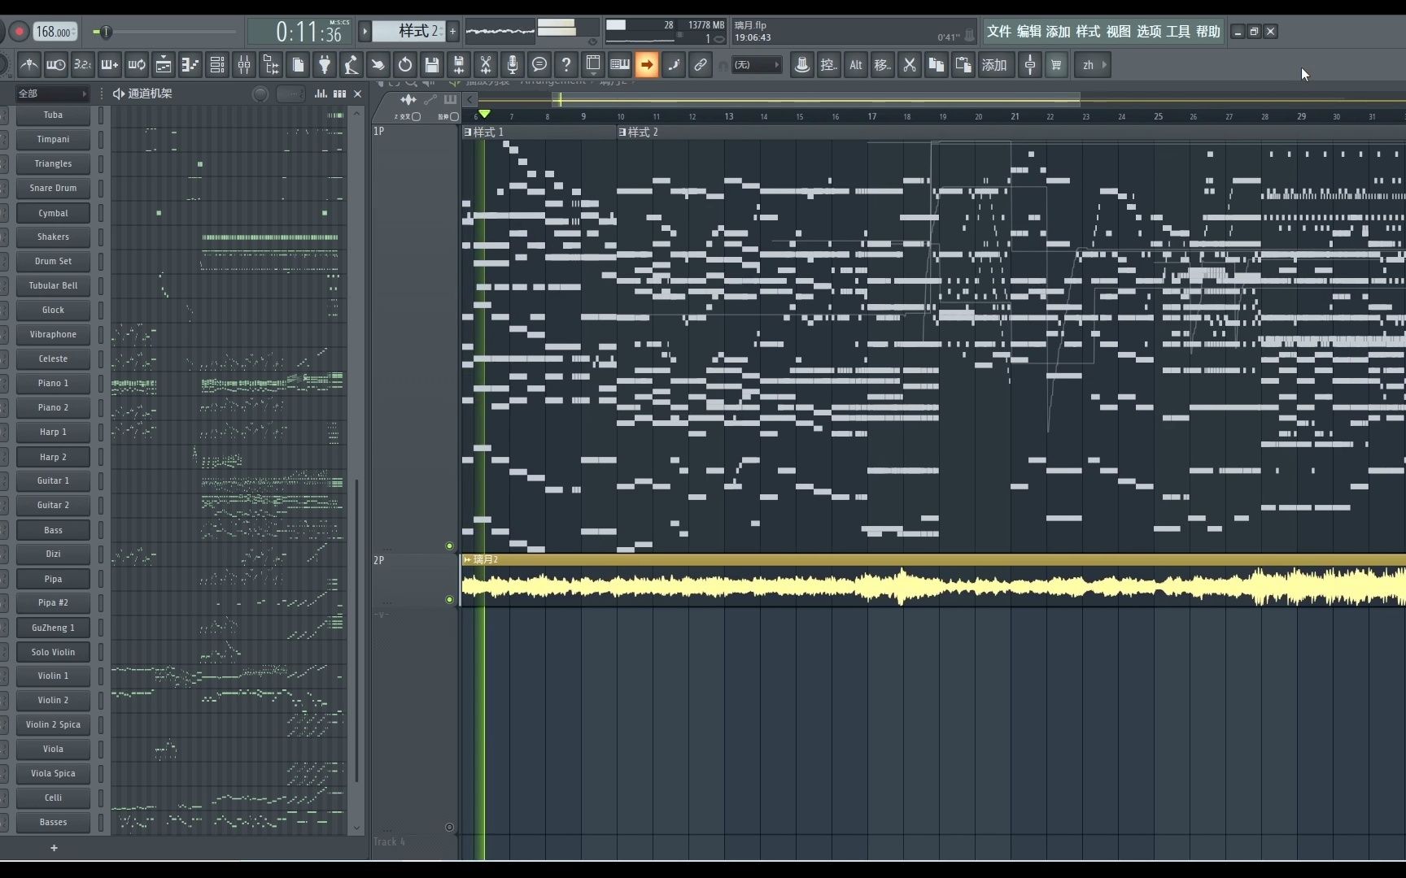
Task: Toggle the metronome icon
Action: click(29, 65)
